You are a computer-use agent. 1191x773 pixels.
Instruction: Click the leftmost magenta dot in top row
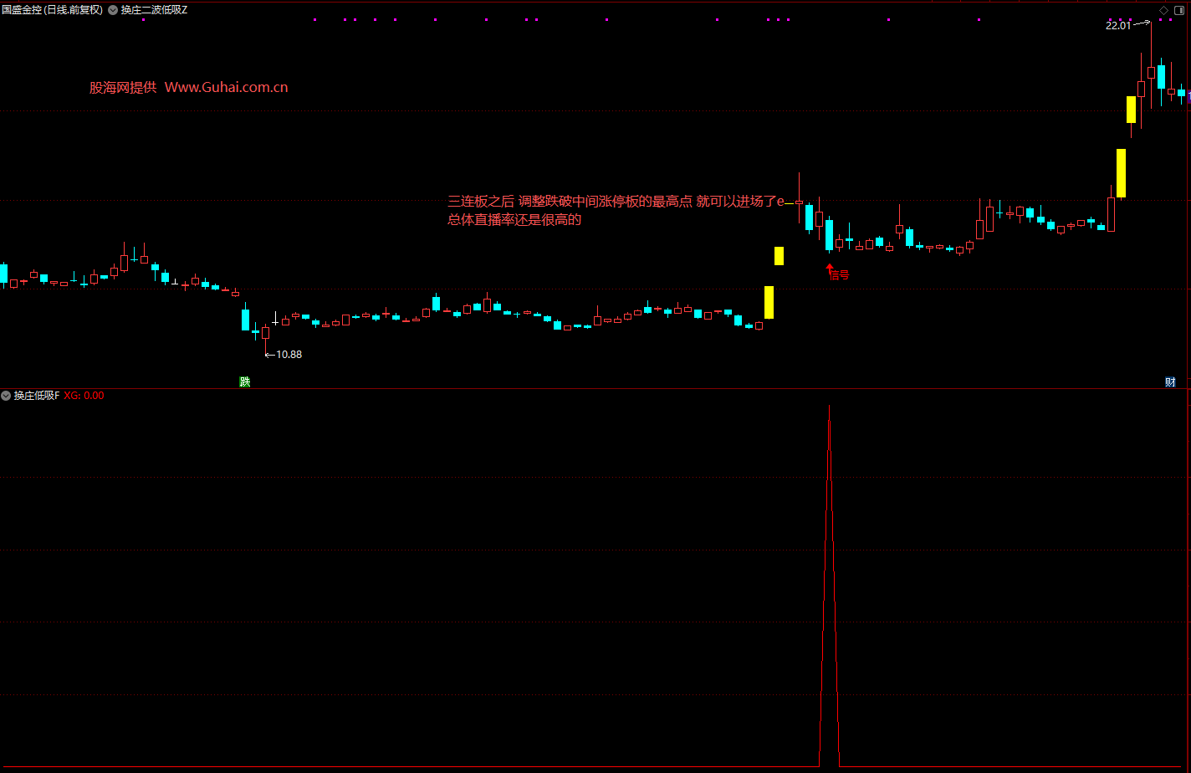(144, 19)
